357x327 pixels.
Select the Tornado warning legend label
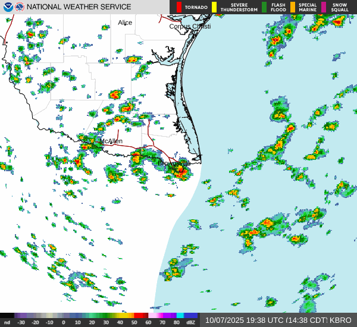tap(195, 7)
